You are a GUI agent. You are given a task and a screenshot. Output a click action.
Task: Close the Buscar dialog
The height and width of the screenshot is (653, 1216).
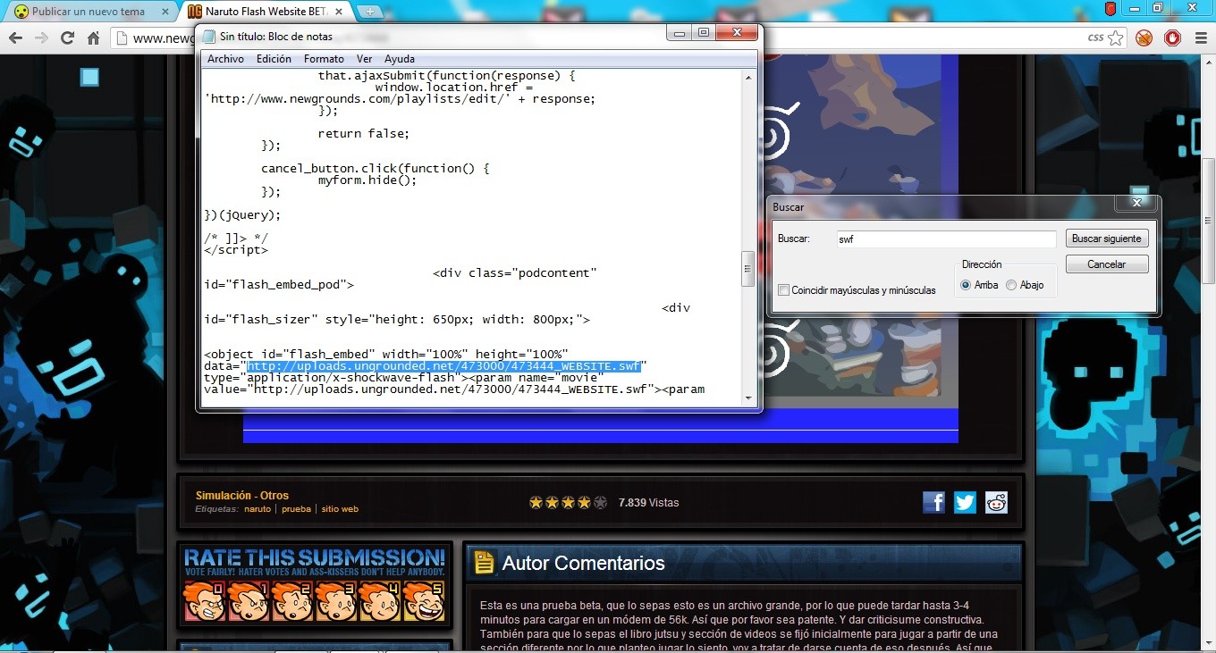pos(1136,203)
